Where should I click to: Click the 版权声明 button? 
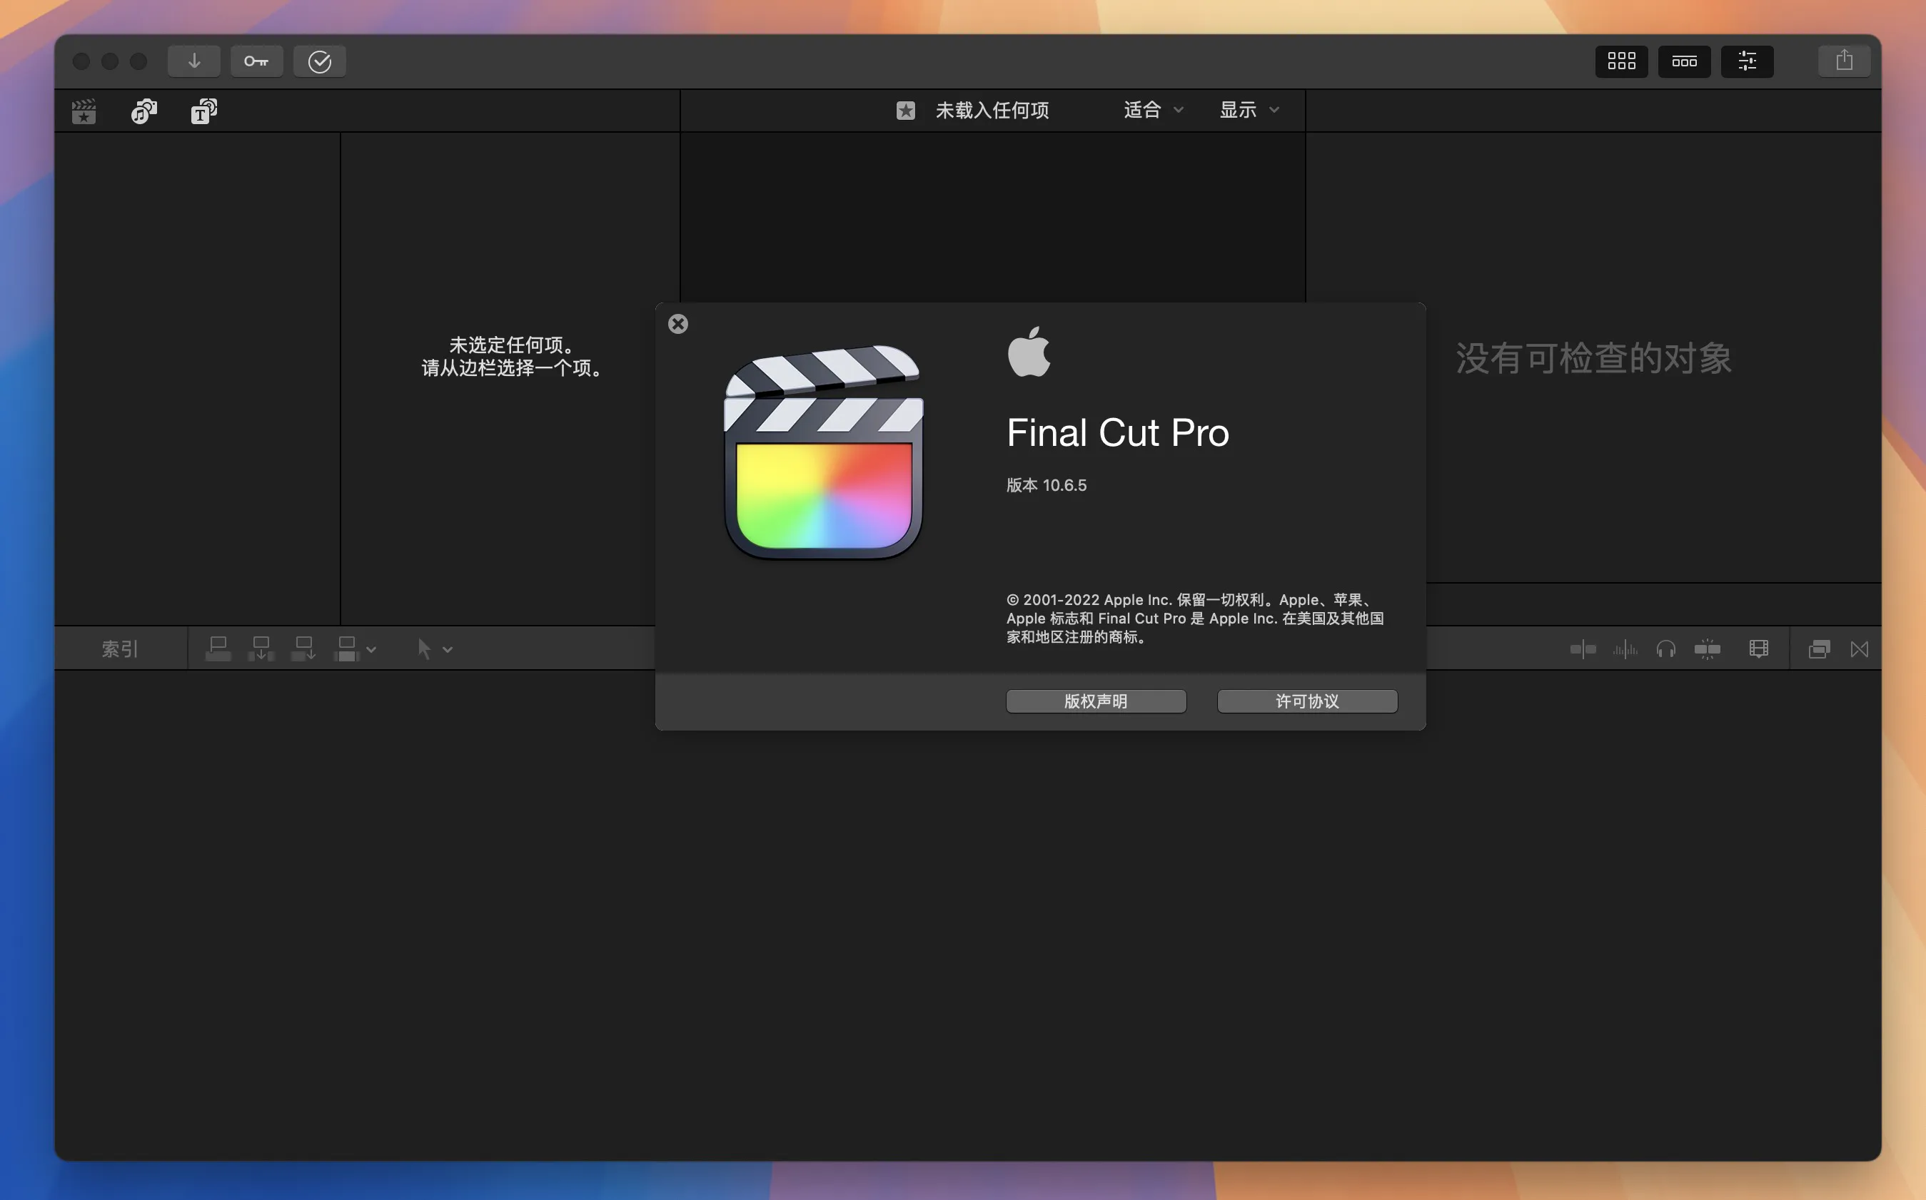tap(1096, 701)
